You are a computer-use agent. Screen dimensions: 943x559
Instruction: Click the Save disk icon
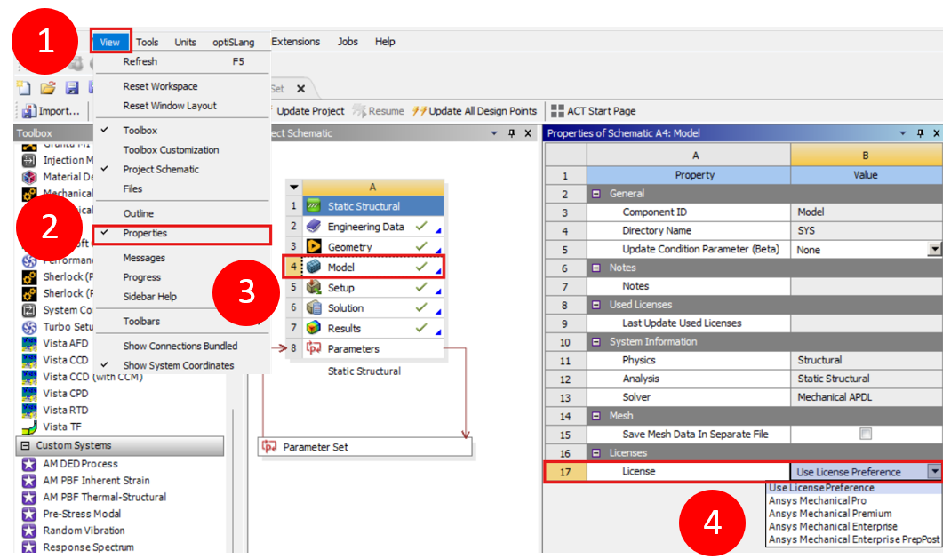72,88
